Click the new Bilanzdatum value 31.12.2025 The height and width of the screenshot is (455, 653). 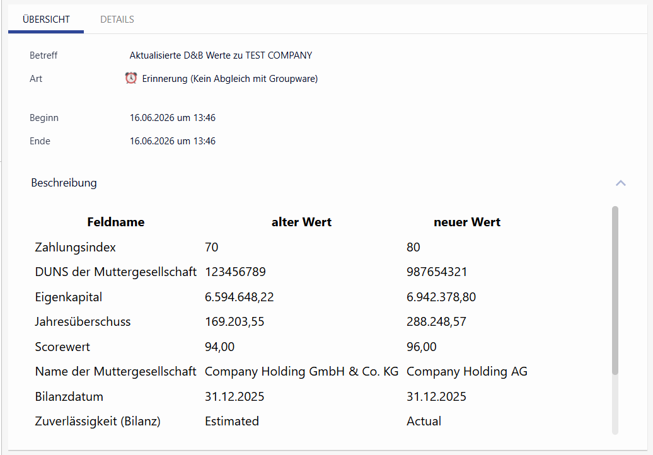(436, 397)
